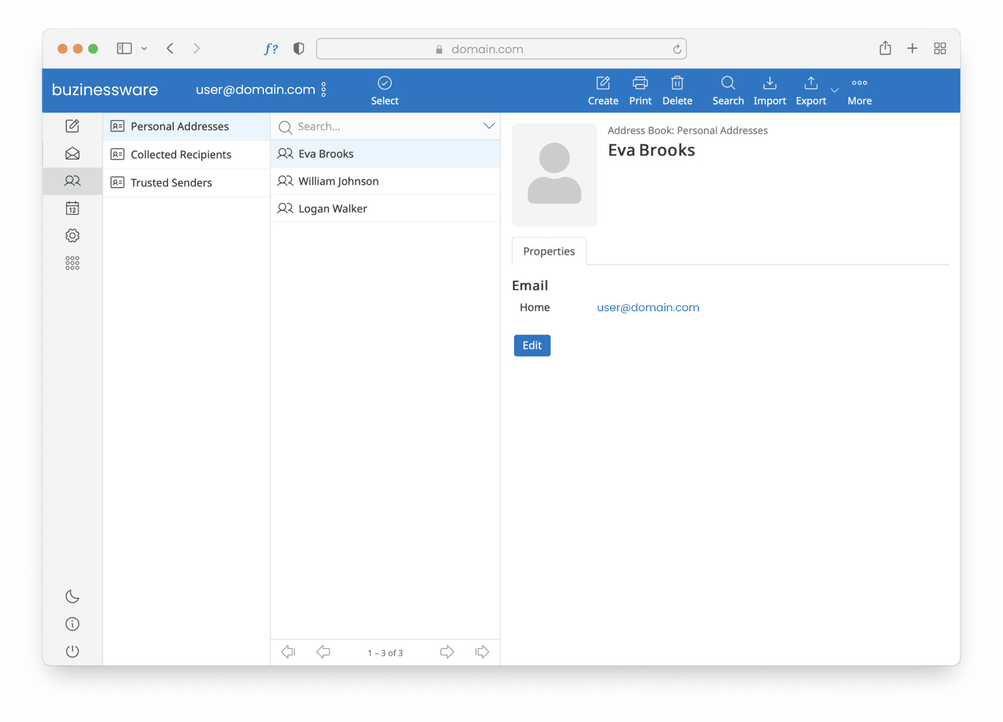Open Settings from the left sidebar
The width and height of the screenshot is (1003, 722).
click(72, 235)
